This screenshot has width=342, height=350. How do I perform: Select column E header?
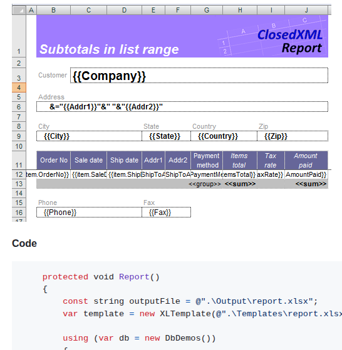click(153, 10)
